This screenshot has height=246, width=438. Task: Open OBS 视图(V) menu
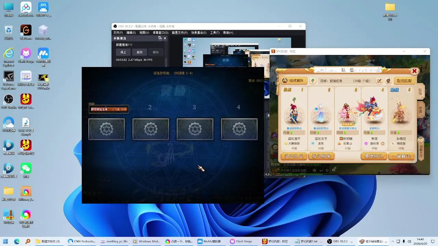point(144,33)
